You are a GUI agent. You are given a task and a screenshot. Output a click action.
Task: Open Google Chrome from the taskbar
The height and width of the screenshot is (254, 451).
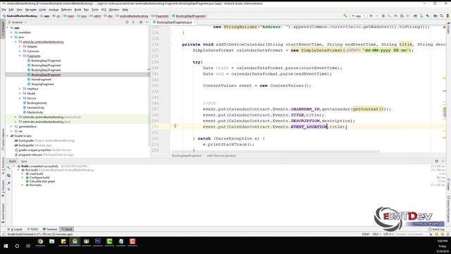click(x=40, y=241)
